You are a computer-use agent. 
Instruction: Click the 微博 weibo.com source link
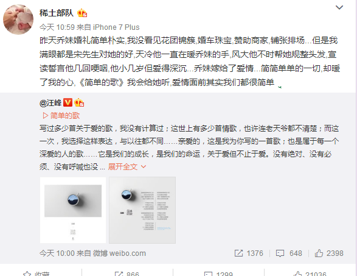(x=119, y=253)
